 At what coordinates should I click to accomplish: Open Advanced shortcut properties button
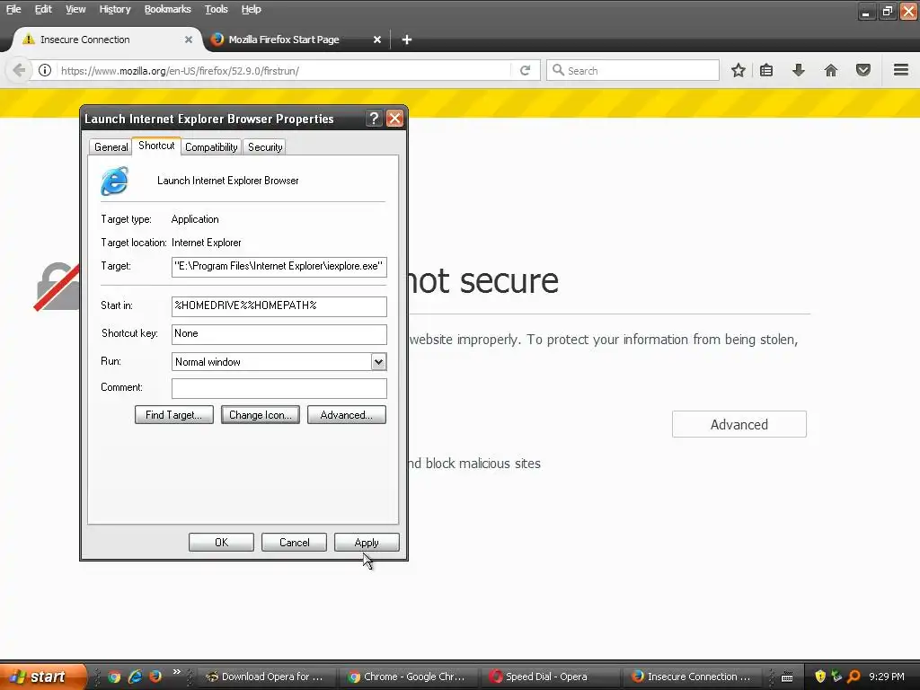pos(347,415)
